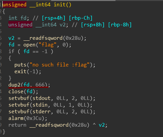Select '__int64' in the init() signature
Viewport: 163px width, 137px height.
coord(40,5)
